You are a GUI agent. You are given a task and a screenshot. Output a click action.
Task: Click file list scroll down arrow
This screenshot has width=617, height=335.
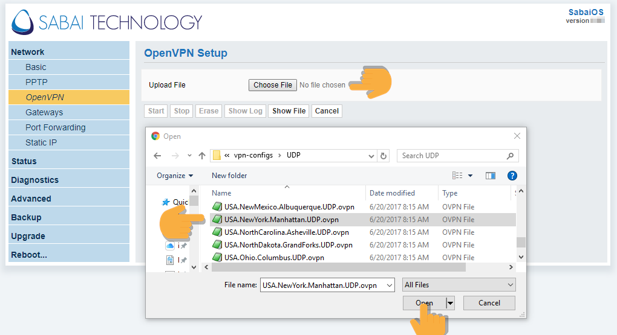click(521, 258)
